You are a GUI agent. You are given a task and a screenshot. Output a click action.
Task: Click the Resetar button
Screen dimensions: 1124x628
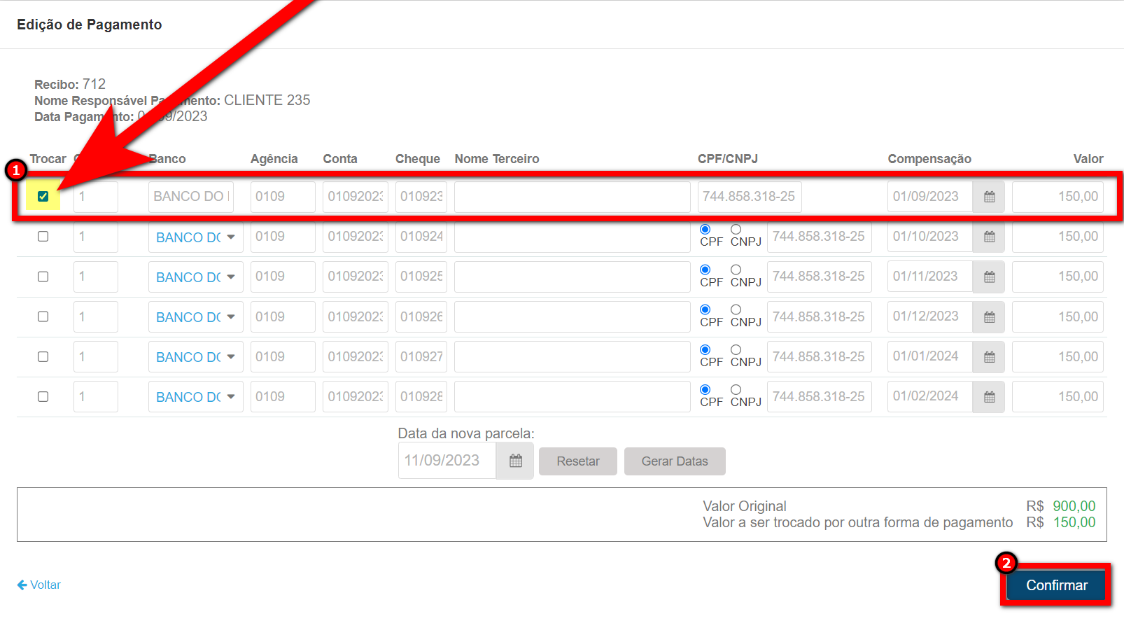(577, 461)
